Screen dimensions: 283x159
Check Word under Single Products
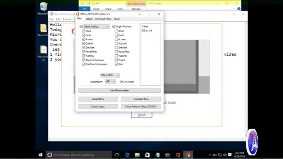(116, 31)
